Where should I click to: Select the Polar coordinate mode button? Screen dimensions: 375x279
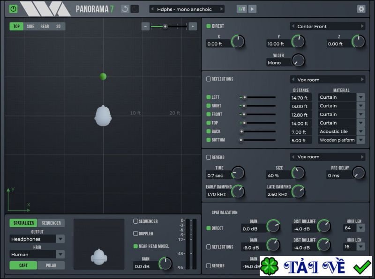click(x=51, y=265)
